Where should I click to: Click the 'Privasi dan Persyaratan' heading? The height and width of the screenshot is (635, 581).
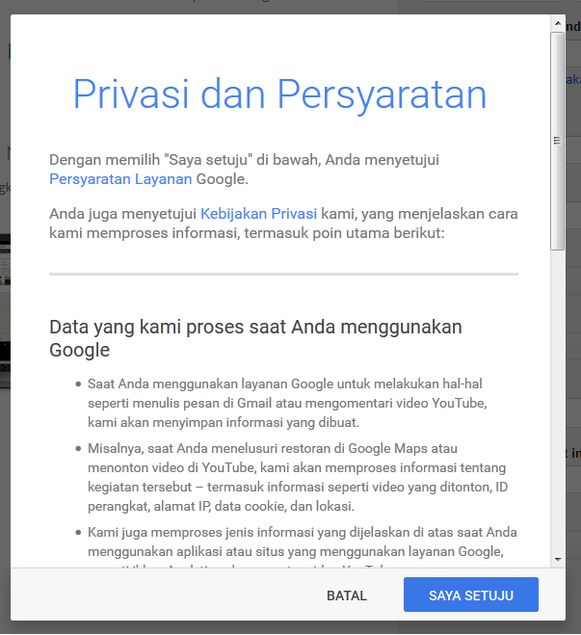pyautogui.click(x=279, y=94)
